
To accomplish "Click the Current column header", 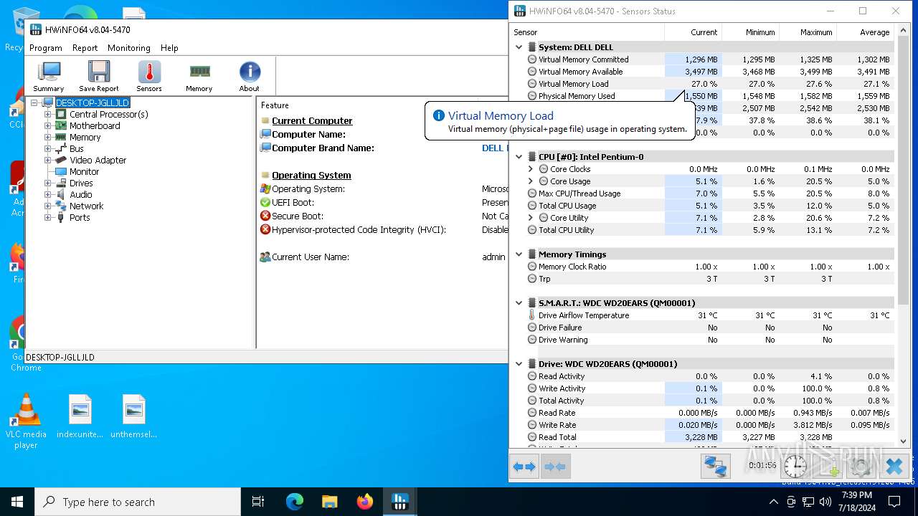I will pos(693,32).
